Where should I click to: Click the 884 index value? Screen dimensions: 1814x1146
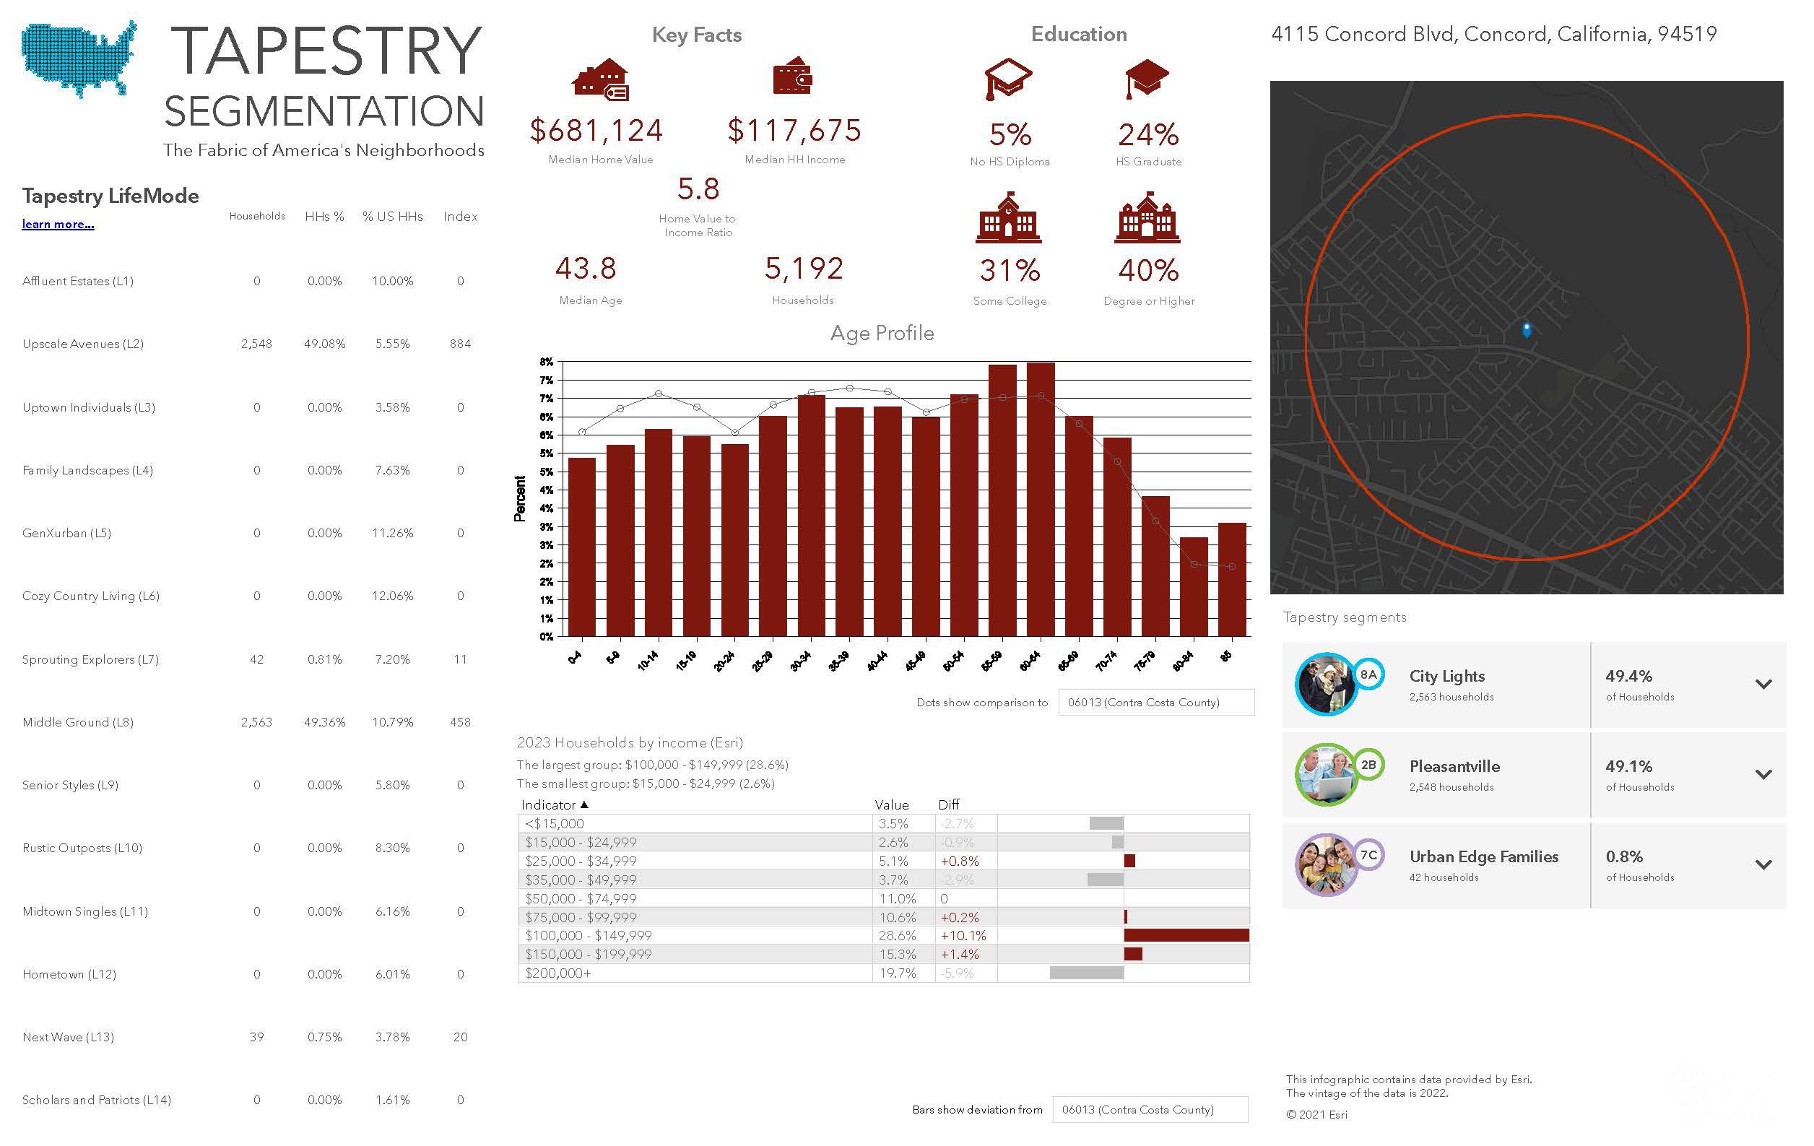(460, 344)
